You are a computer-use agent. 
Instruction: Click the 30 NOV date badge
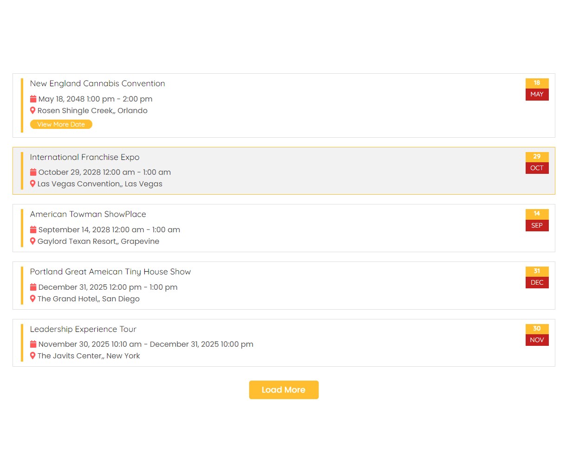click(x=537, y=335)
